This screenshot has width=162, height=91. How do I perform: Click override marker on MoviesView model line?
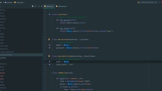[x=49, y=45]
